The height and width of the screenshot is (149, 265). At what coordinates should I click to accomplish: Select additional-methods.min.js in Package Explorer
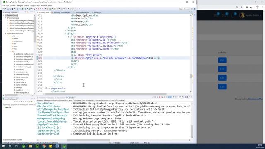(24, 54)
